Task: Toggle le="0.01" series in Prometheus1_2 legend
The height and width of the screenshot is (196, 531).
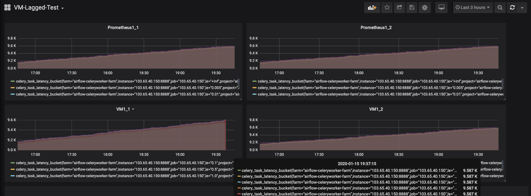Action: click(380, 94)
